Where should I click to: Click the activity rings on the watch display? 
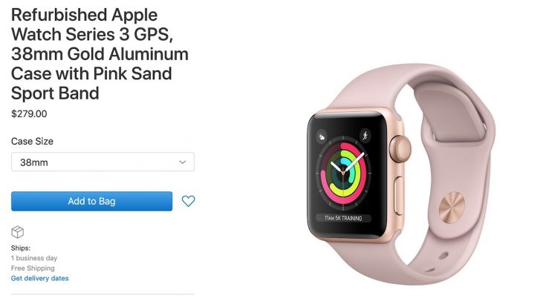(343, 171)
